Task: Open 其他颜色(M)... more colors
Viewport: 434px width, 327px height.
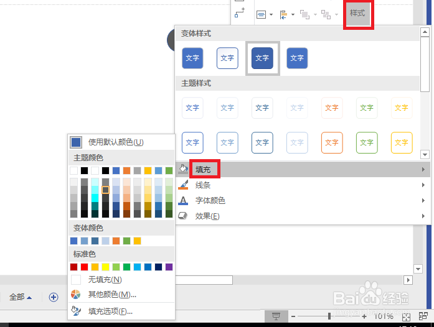Action: (122, 295)
